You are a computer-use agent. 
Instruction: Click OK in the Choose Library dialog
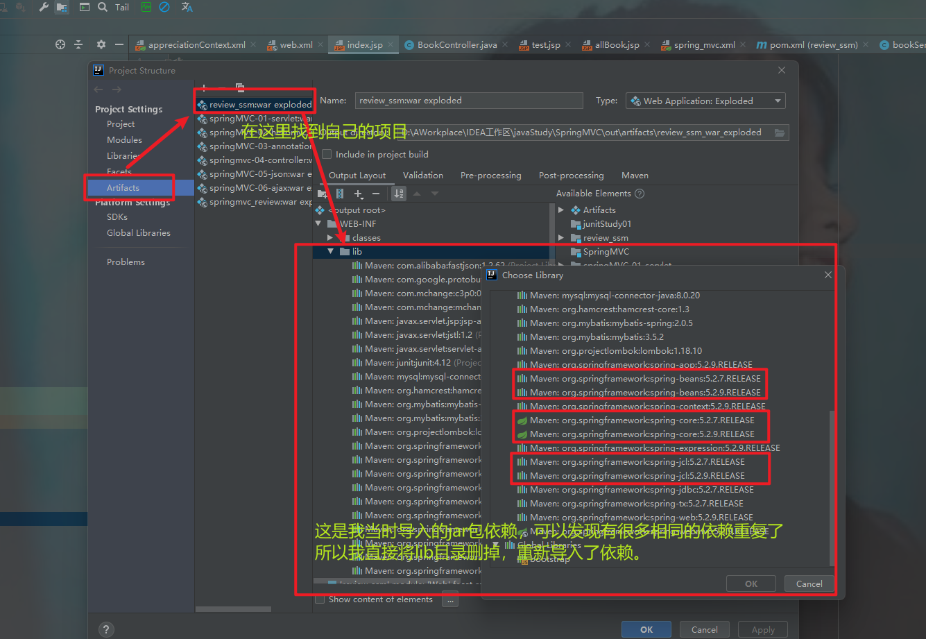[x=751, y=583]
